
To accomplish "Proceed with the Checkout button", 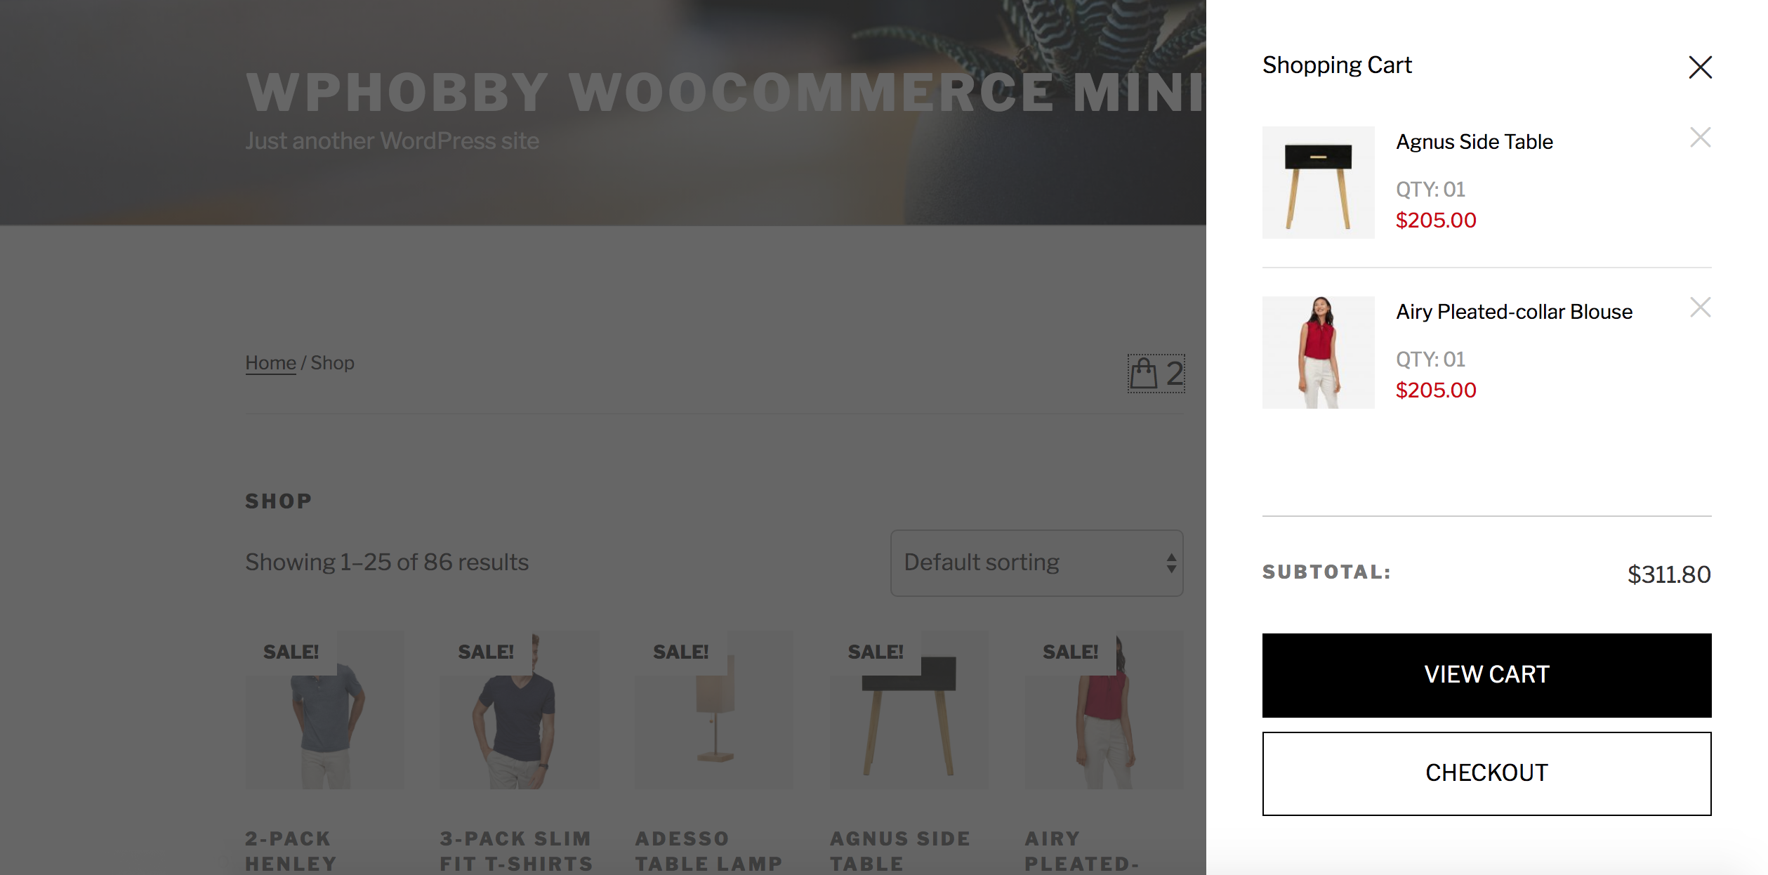I will [x=1486, y=773].
